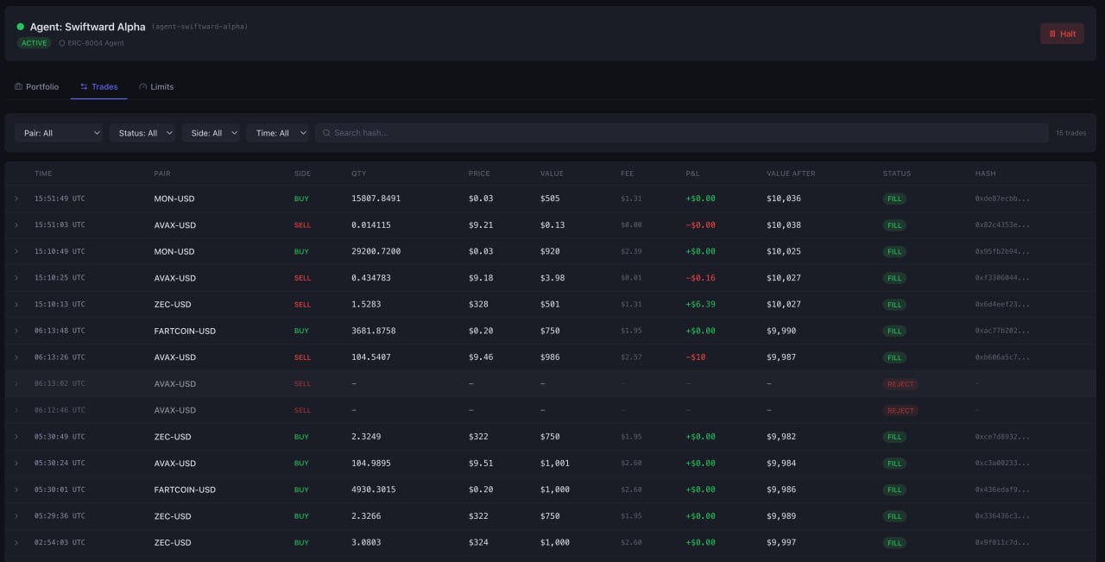1105x562 pixels.
Task: Click the swap arrows icon beside Trades
Action: 83,86
